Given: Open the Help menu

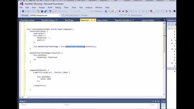Looking at the screenshot, I should point(107,8).
